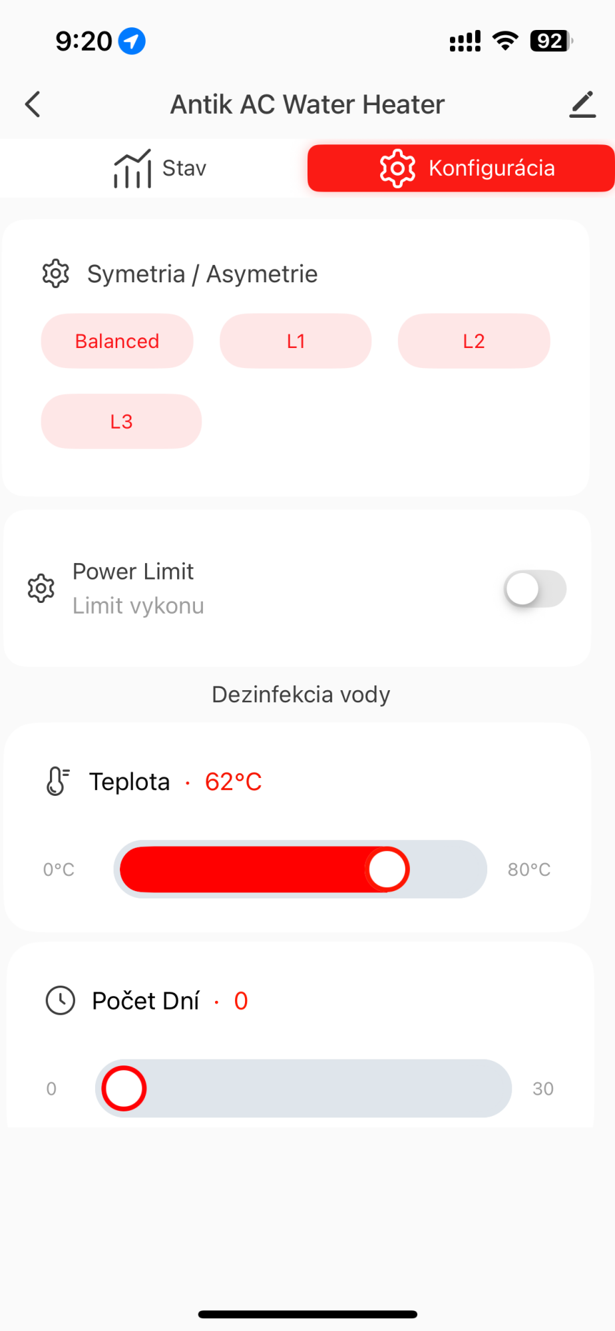Click the Počet Dní slider handle
615x1331 pixels.
point(124,1089)
